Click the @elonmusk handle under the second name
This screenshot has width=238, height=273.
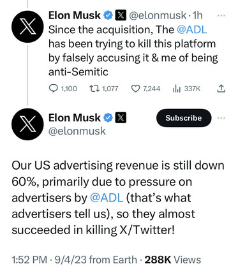tap(77, 131)
